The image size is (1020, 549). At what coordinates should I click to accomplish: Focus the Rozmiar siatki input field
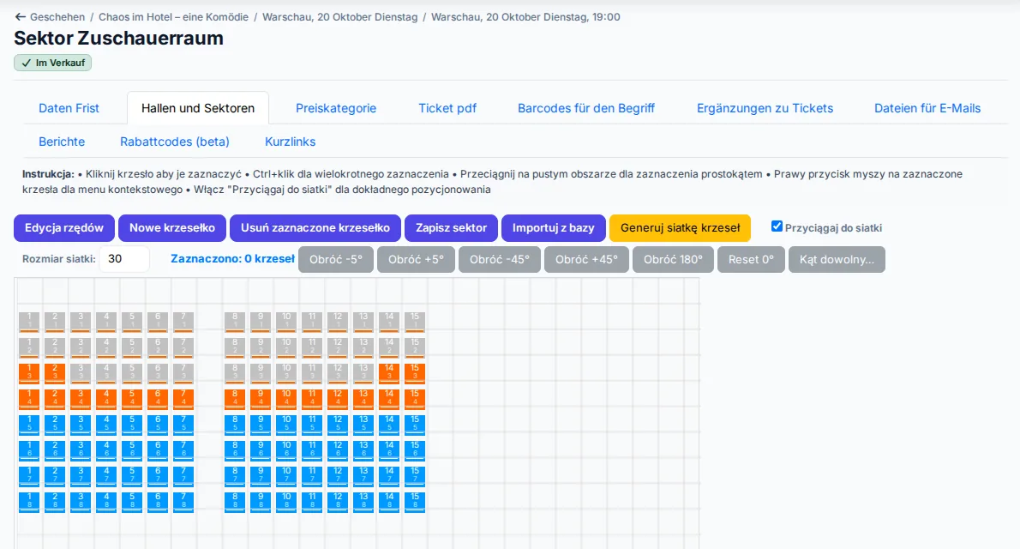pyautogui.click(x=124, y=258)
